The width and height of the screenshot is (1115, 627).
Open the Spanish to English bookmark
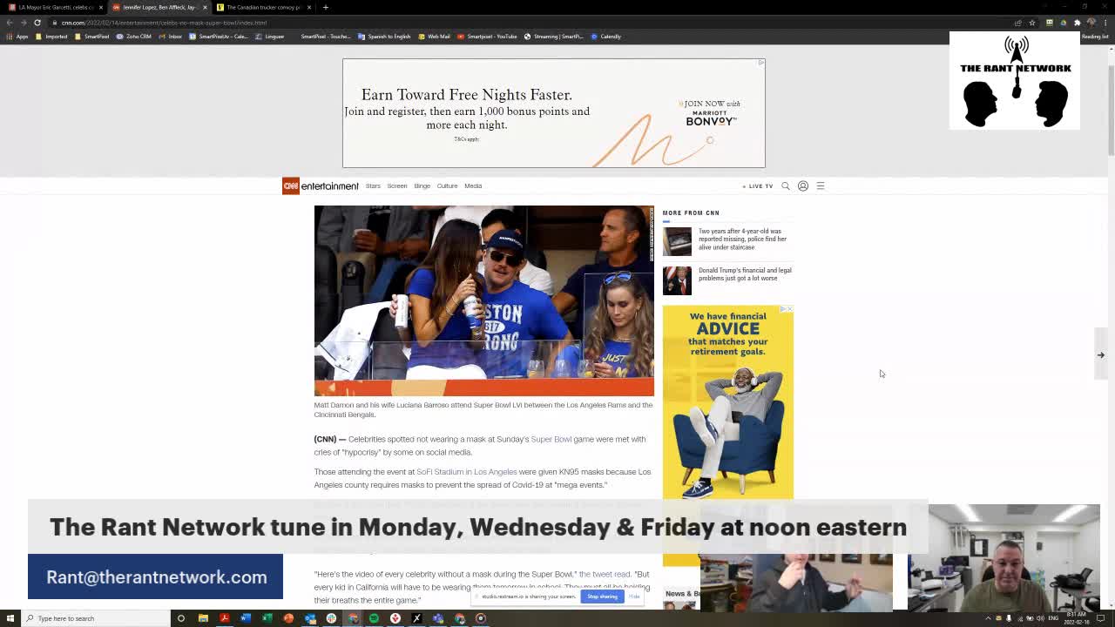384,37
